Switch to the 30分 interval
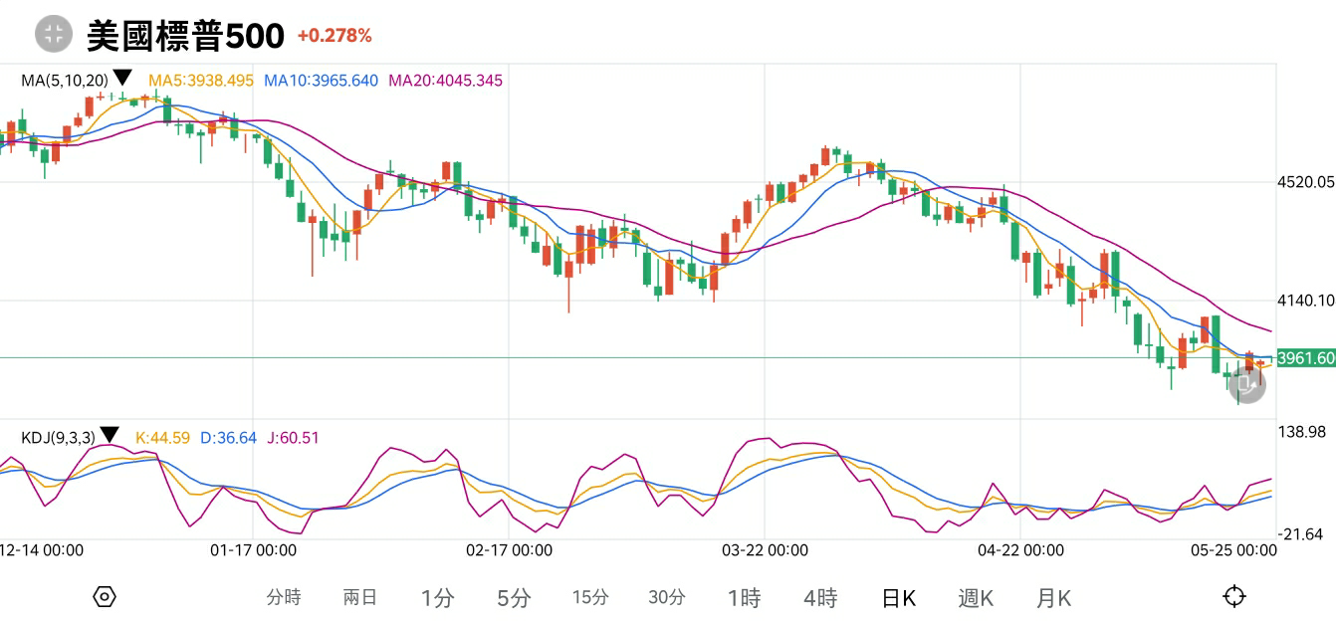 tap(667, 597)
